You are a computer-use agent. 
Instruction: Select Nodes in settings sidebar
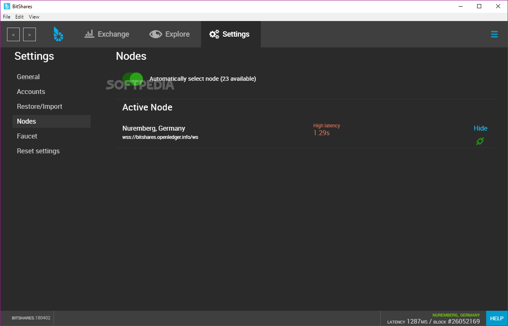pyautogui.click(x=52, y=121)
